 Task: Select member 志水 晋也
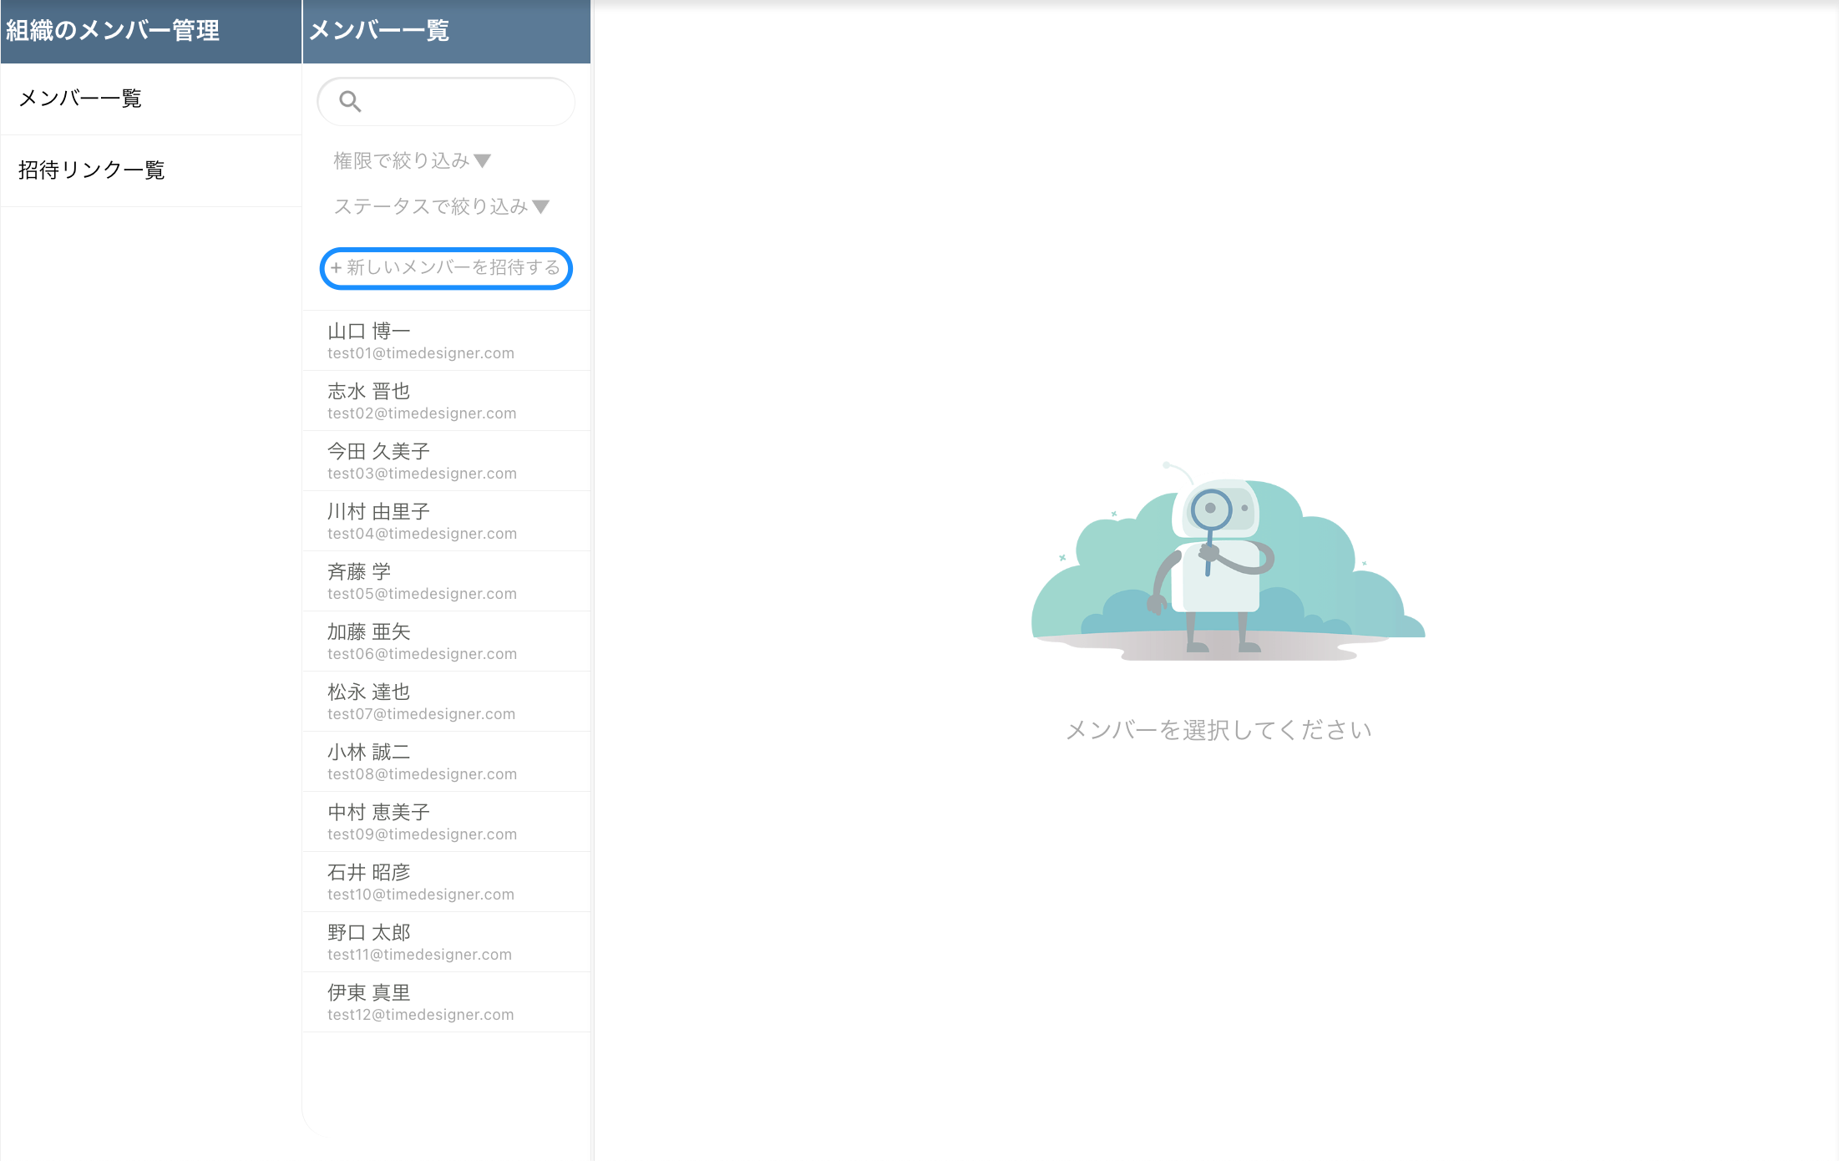(446, 401)
